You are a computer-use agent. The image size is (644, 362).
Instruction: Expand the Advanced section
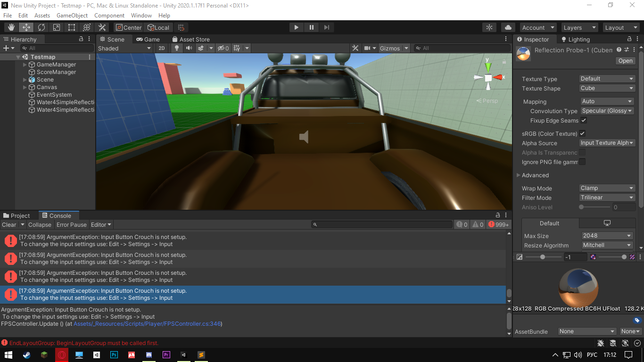pos(519,175)
